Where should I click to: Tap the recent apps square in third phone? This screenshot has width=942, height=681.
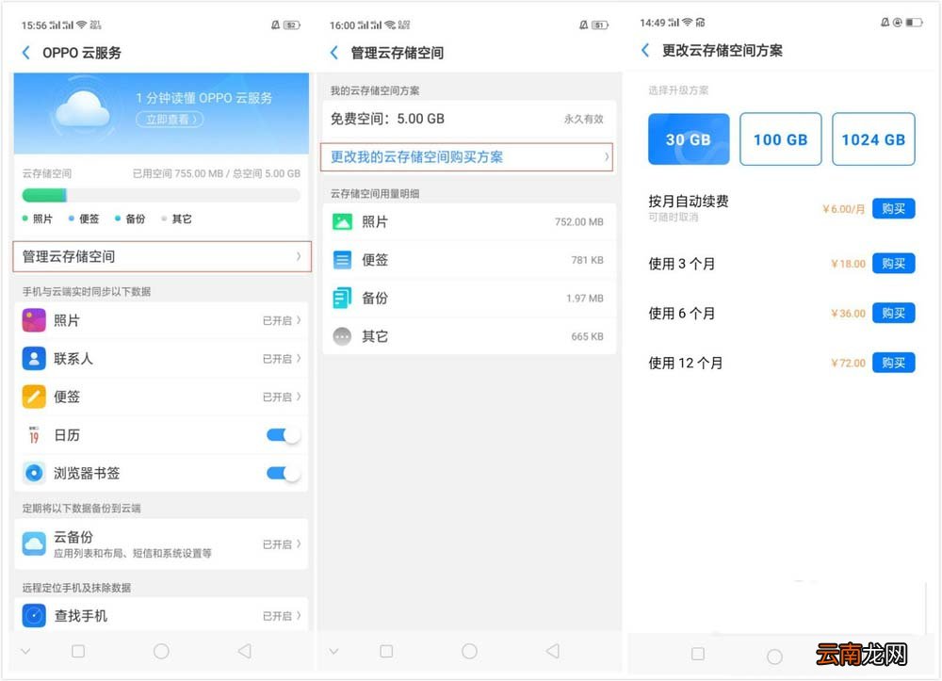coord(697,654)
